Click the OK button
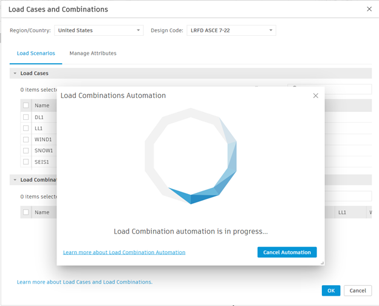 (x=331, y=291)
